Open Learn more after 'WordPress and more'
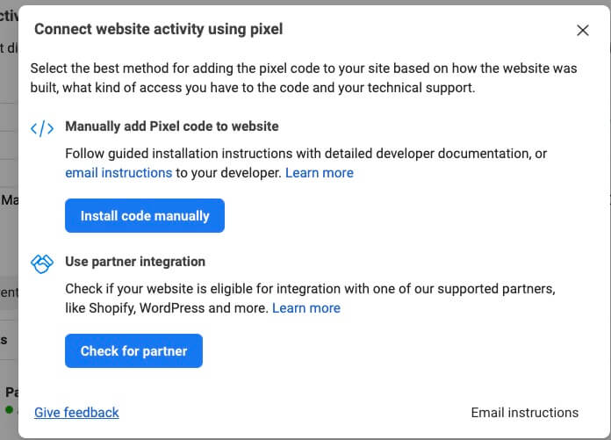The image size is (611, 440). pos(305,308)
